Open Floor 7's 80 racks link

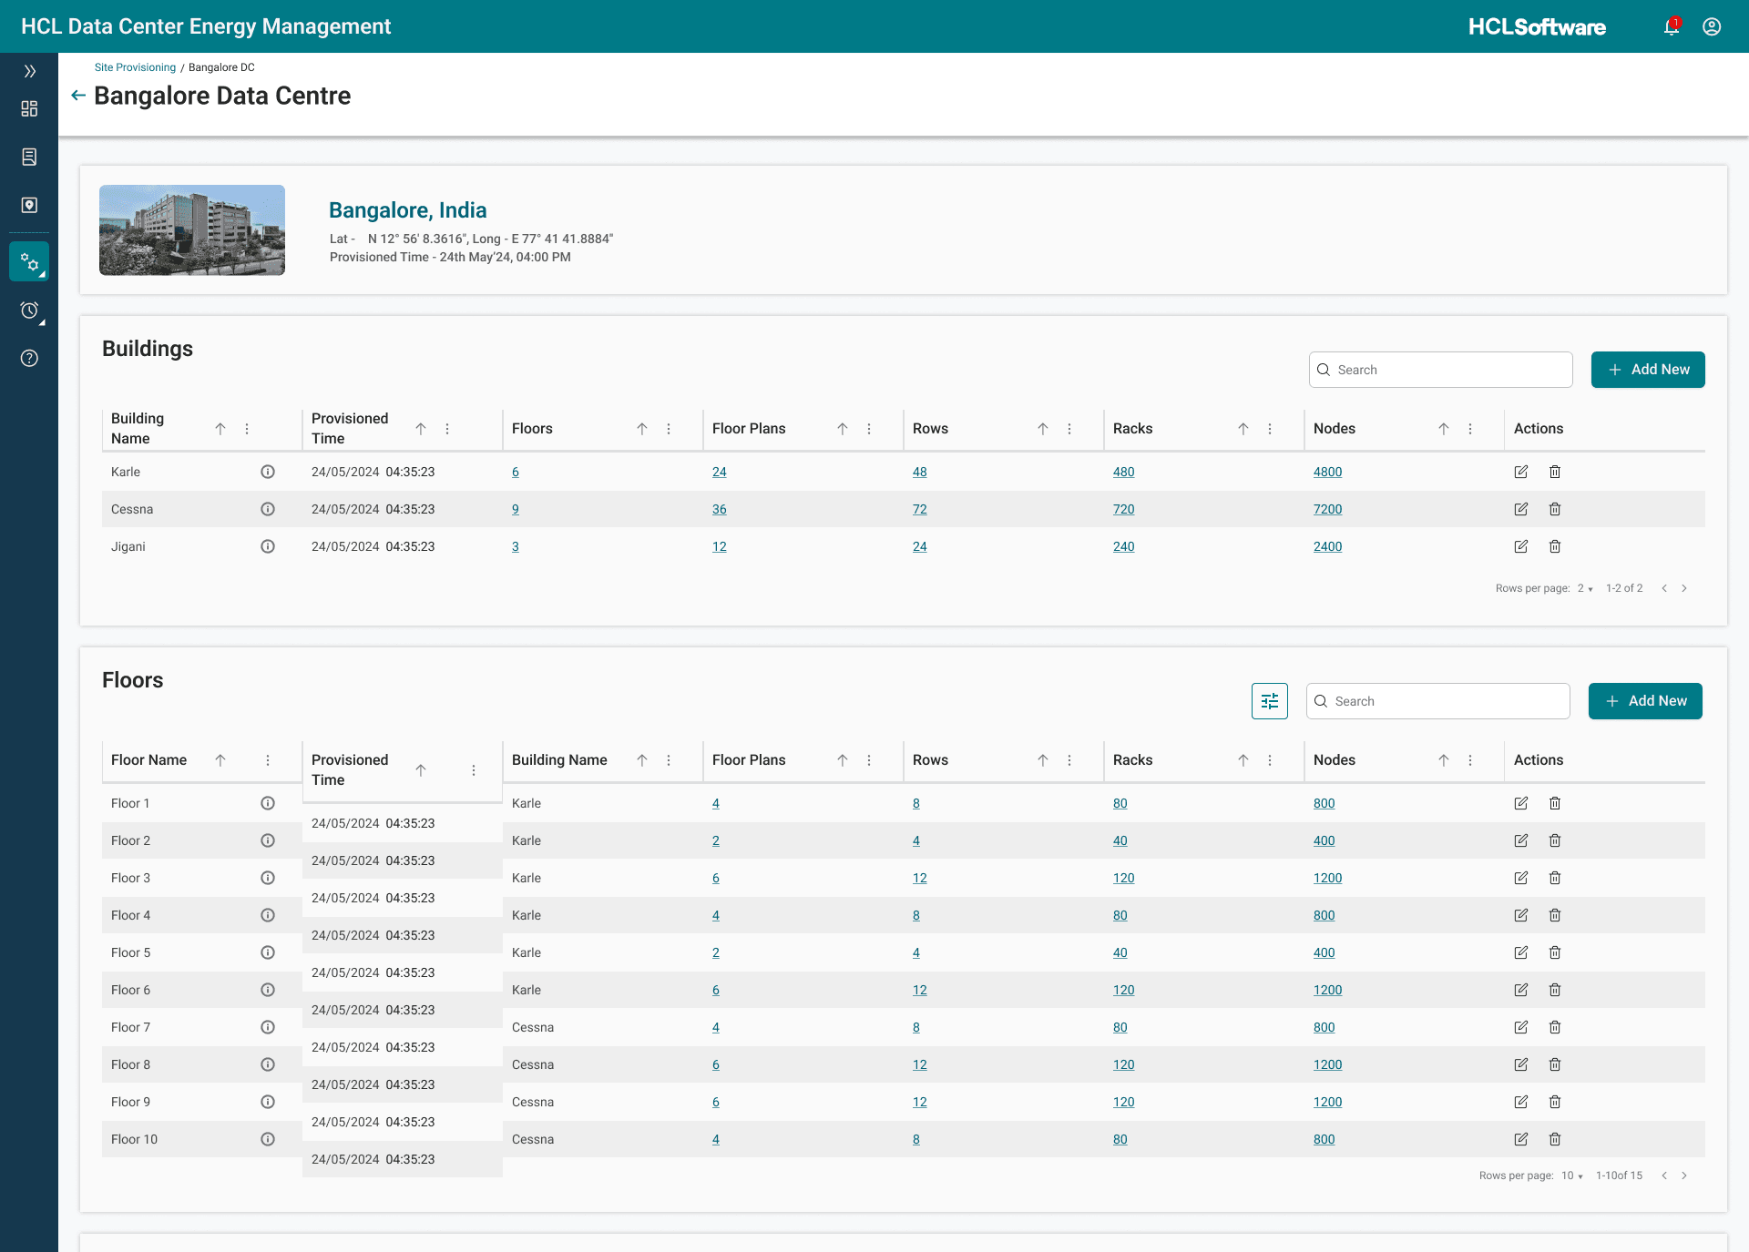(x=1120, y=1027)
